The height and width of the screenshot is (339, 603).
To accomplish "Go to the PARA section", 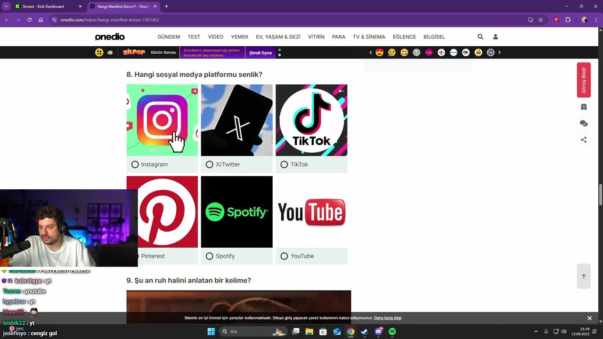I will (x=339, y=37).
